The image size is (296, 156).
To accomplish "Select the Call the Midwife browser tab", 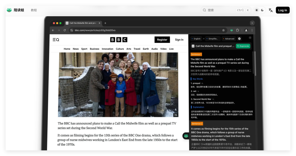I will (x=83, y=23).
